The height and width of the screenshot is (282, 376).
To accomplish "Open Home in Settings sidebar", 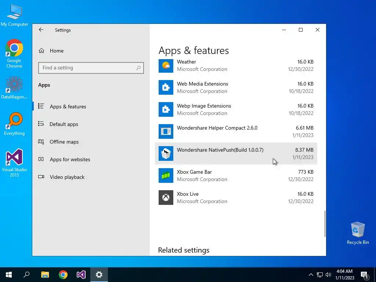I will click(91, 51).
